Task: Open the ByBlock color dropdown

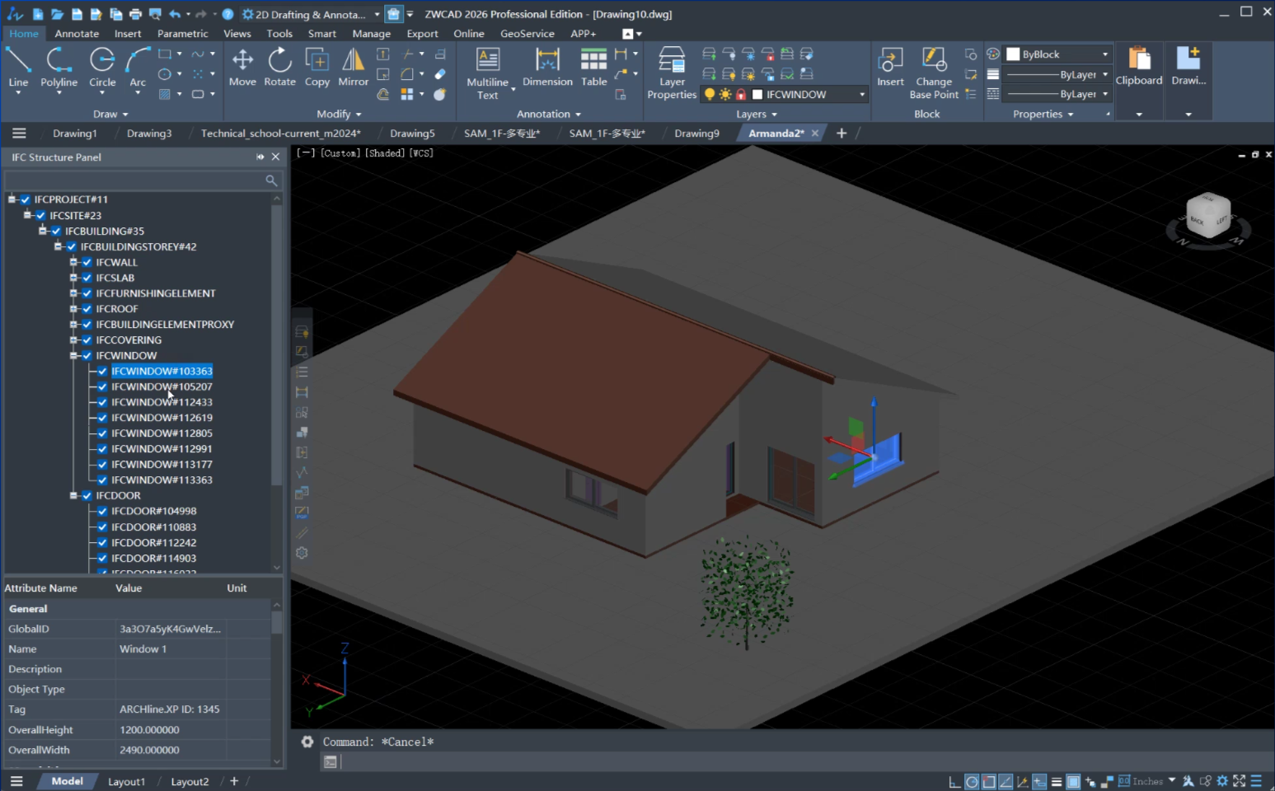Action: (x=1104, y=54)
